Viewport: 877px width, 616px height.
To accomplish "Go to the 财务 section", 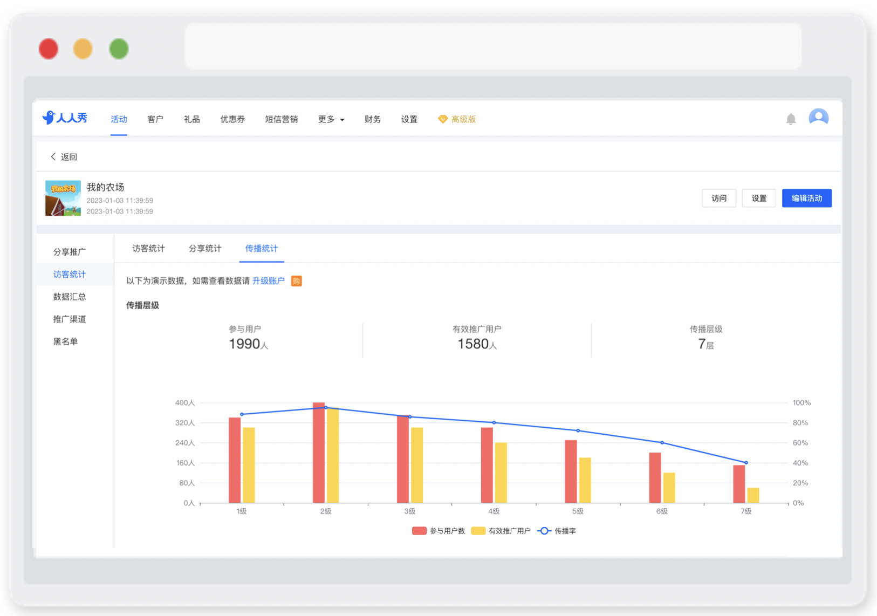I will [x=373, y=119].
